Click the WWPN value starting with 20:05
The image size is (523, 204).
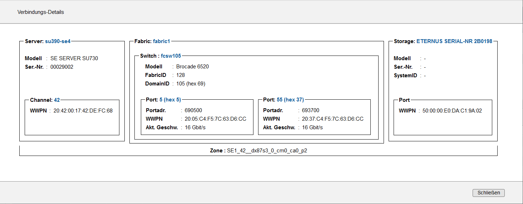click(x=215, y=119)
